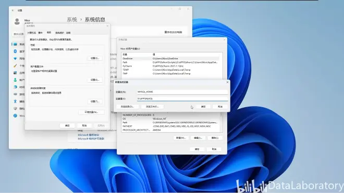Click the system variables list scrollbar
This screenshot has height=193, width=344.
coord(221,122)
